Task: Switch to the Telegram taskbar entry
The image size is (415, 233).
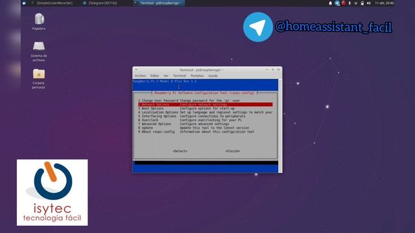Action: click(x=100, y=3)
